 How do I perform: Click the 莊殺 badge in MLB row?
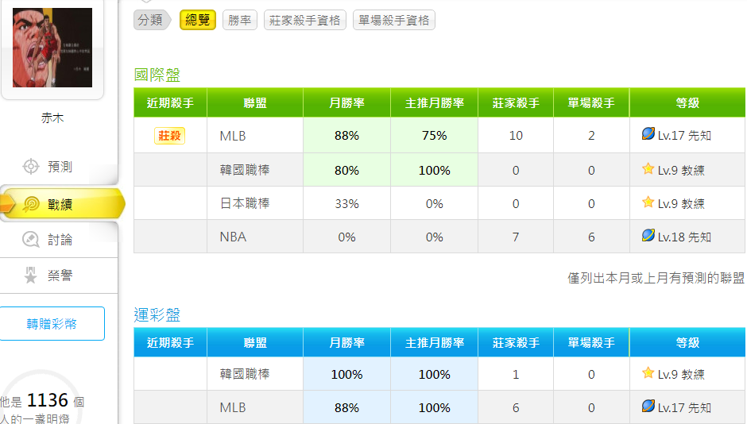pyautogui.click(x=169, y=136)
